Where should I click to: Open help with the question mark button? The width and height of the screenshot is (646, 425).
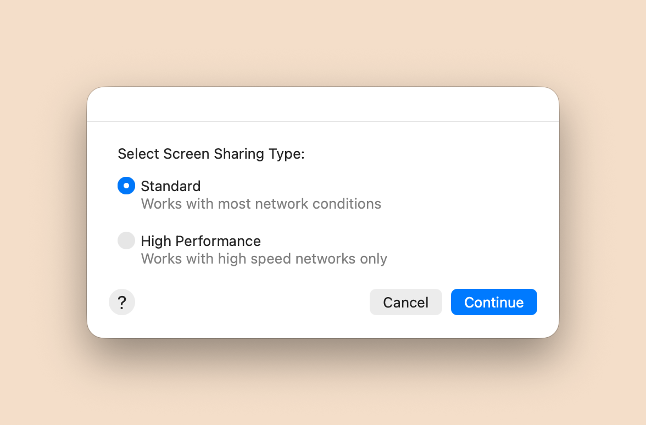point(122,302)
